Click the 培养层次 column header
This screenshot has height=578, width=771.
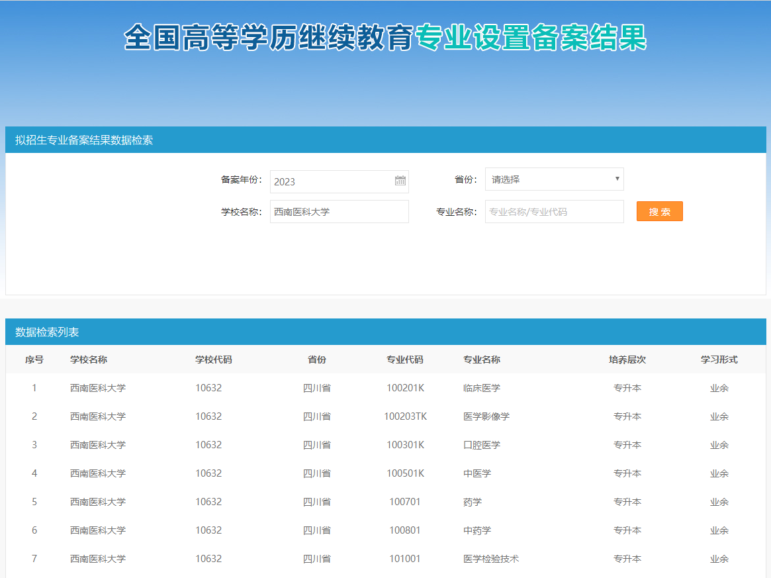[x=627, y=360]
